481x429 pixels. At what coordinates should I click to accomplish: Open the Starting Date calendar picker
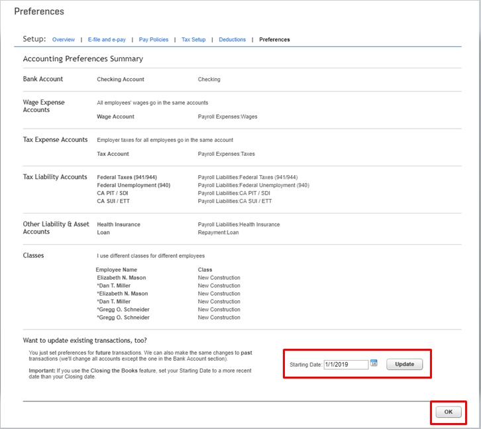[374, 363]
